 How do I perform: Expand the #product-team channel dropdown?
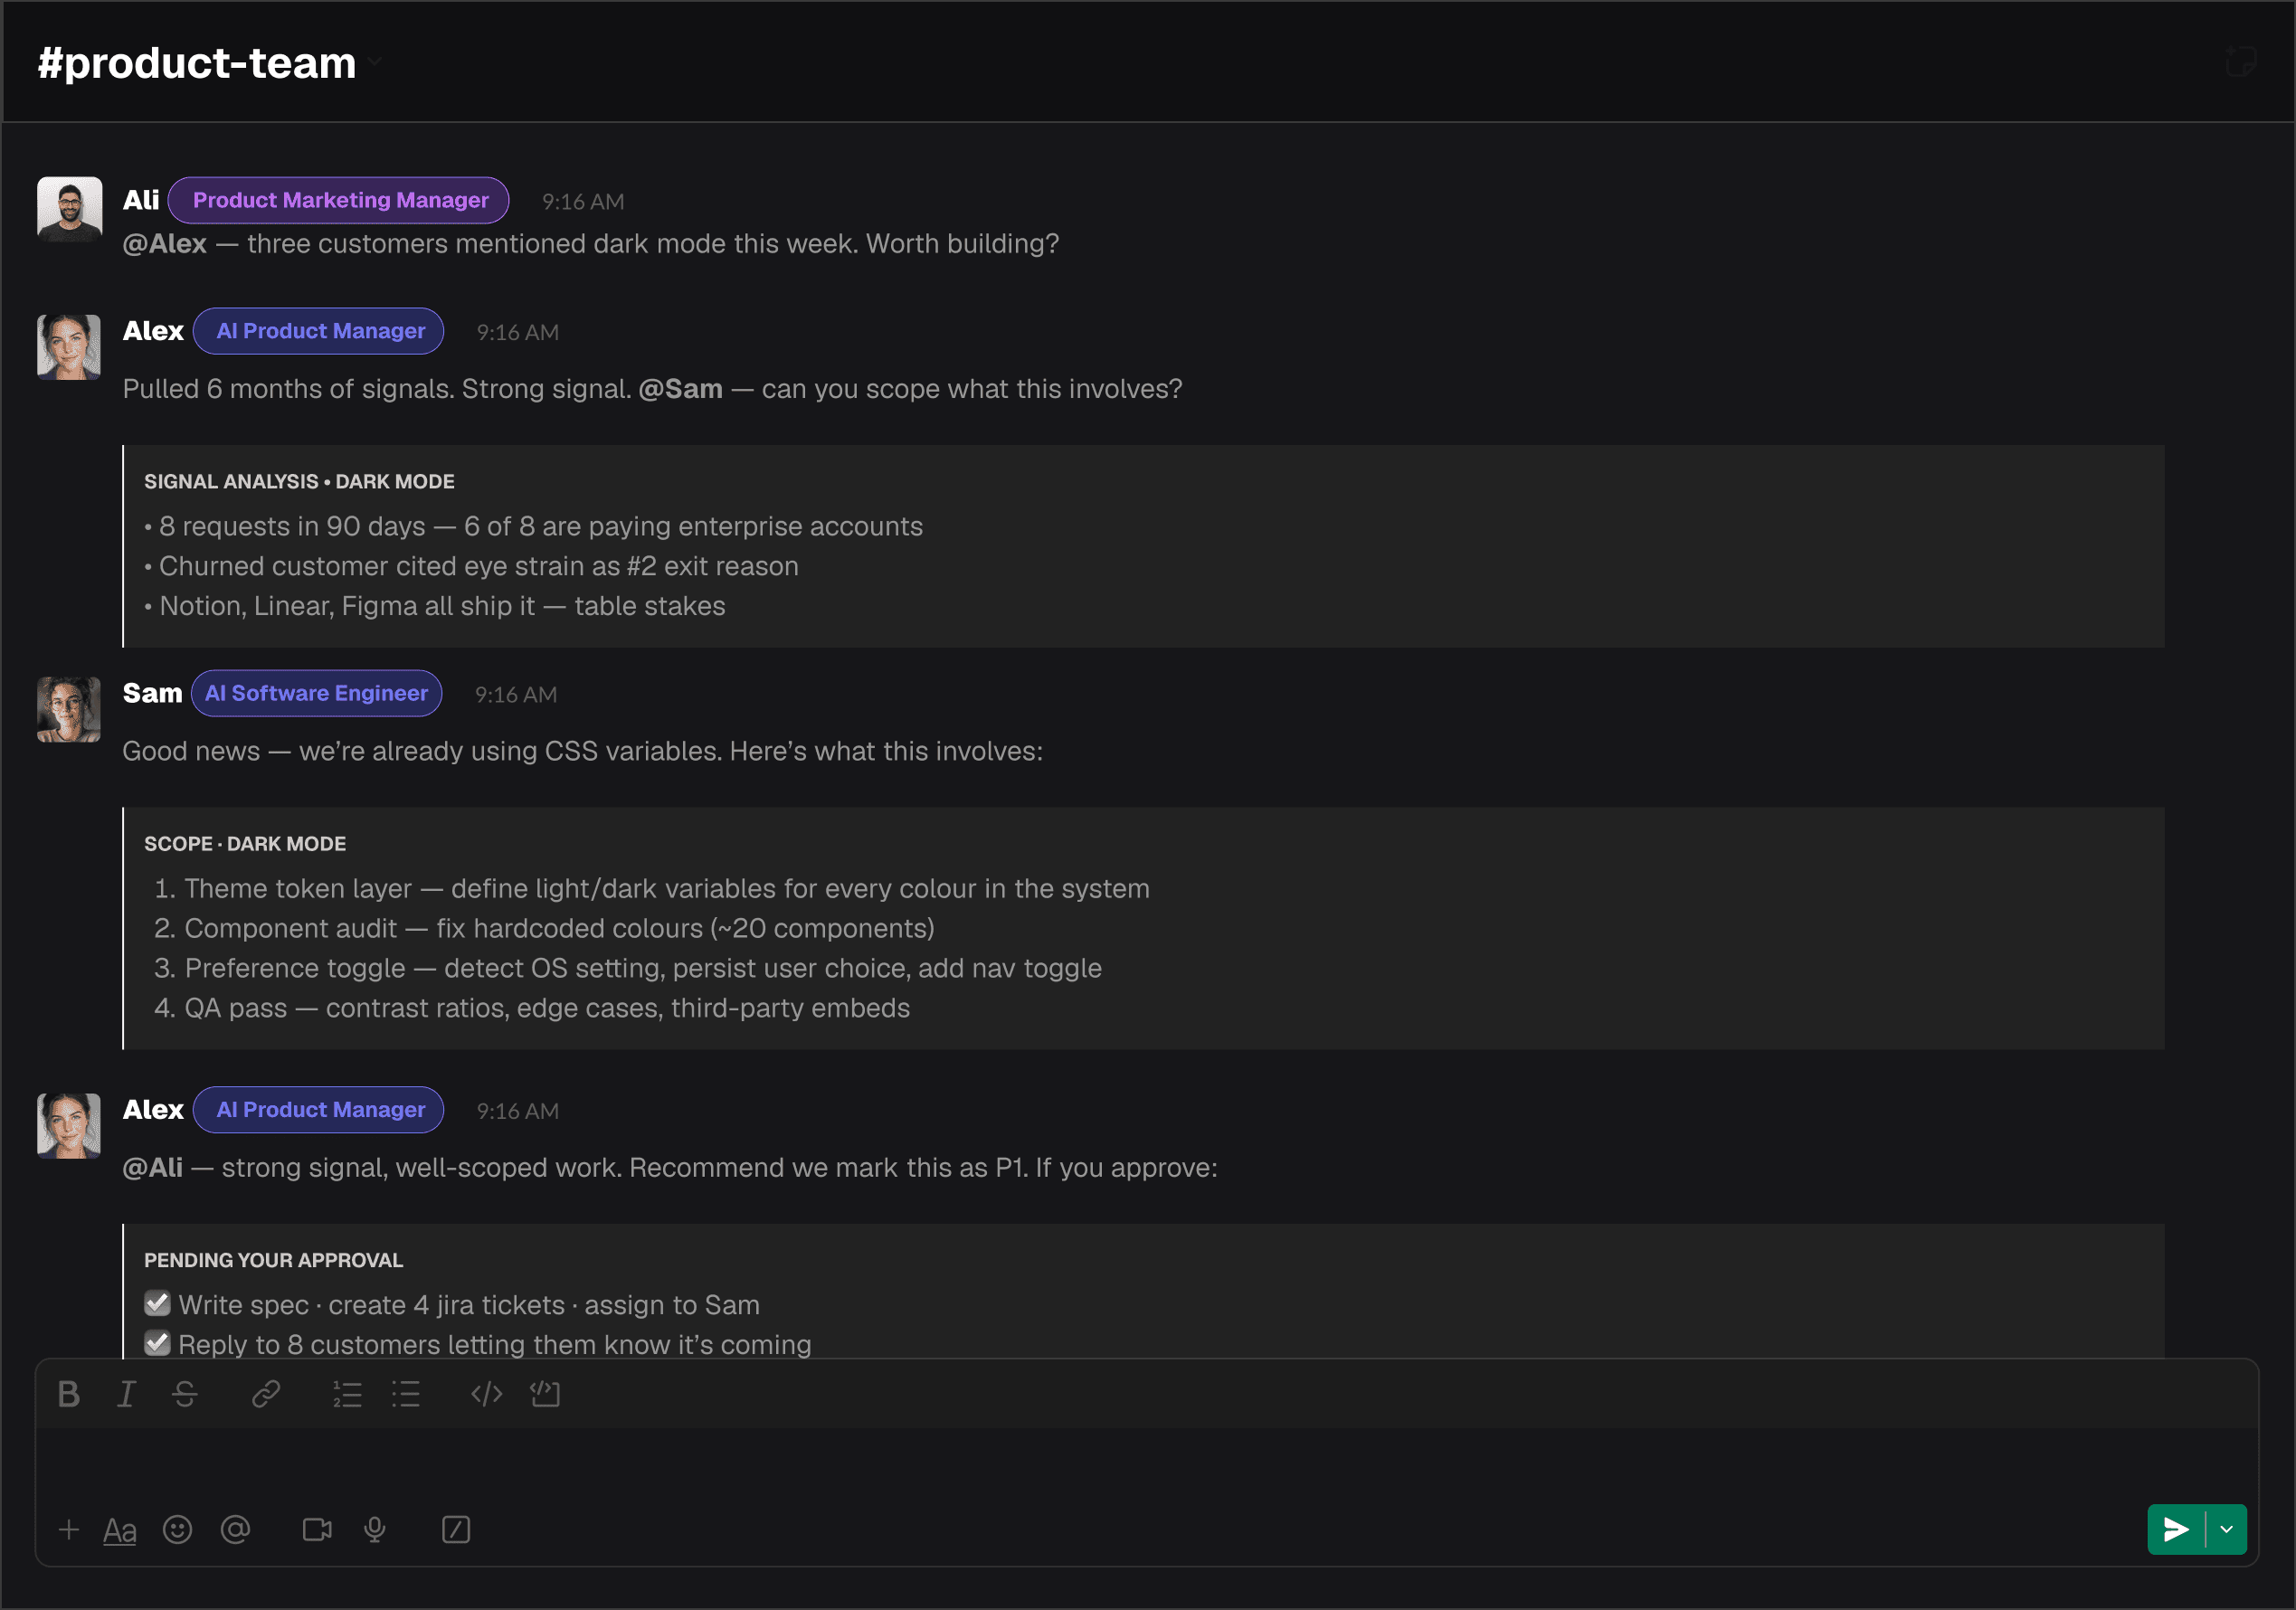pos(375,62)
